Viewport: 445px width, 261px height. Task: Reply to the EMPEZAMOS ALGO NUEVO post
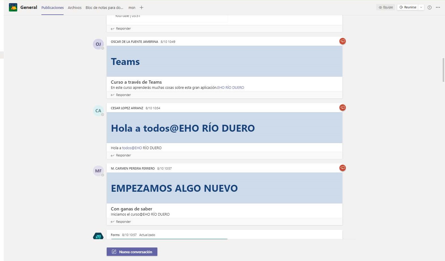pyautogui.click(x=121, y=222)
